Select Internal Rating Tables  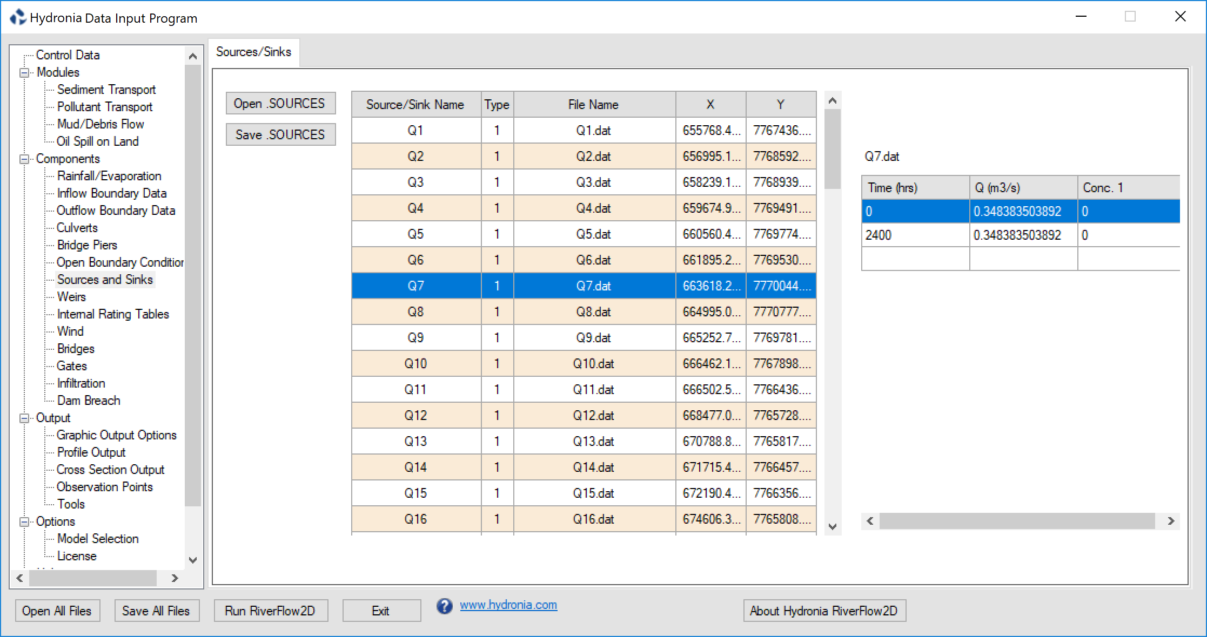[x=113, y=314]
